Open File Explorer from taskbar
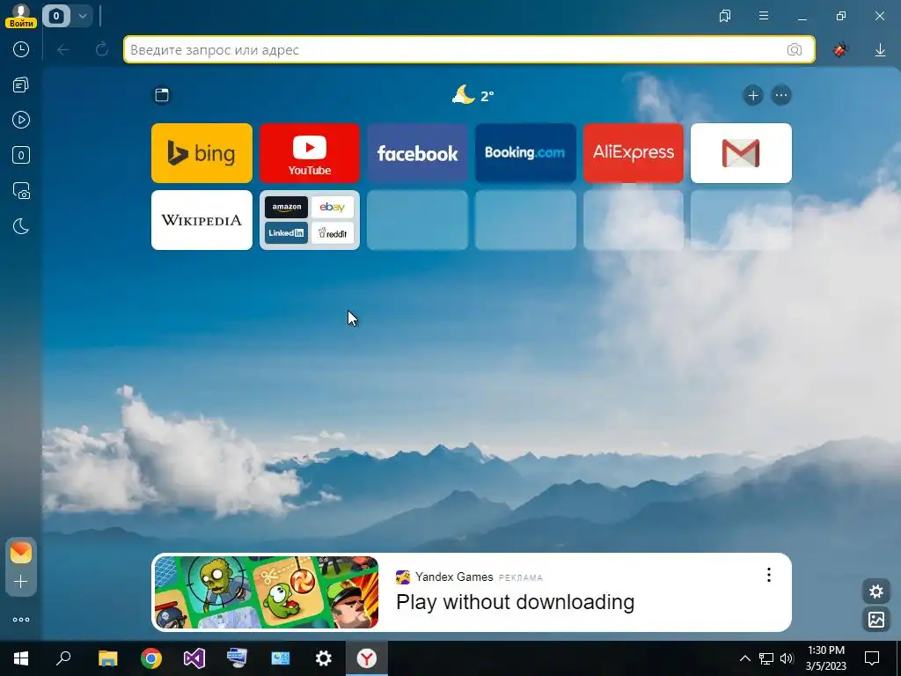This screenshot has height=676, width=901. click(x=107, y=658)
